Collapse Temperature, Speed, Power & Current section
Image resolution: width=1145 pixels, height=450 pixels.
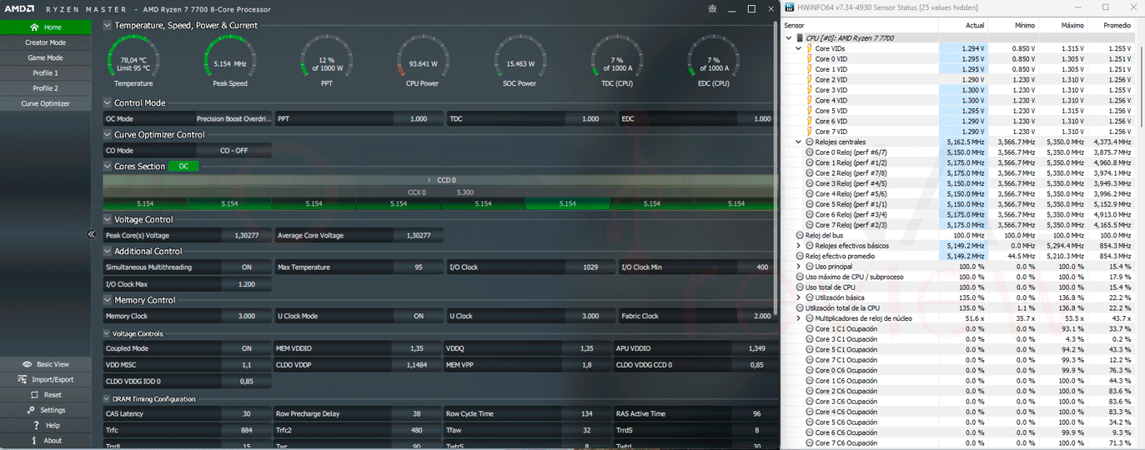(108, 25)
